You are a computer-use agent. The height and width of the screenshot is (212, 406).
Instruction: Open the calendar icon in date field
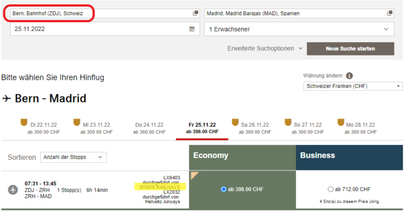point(192,29)
